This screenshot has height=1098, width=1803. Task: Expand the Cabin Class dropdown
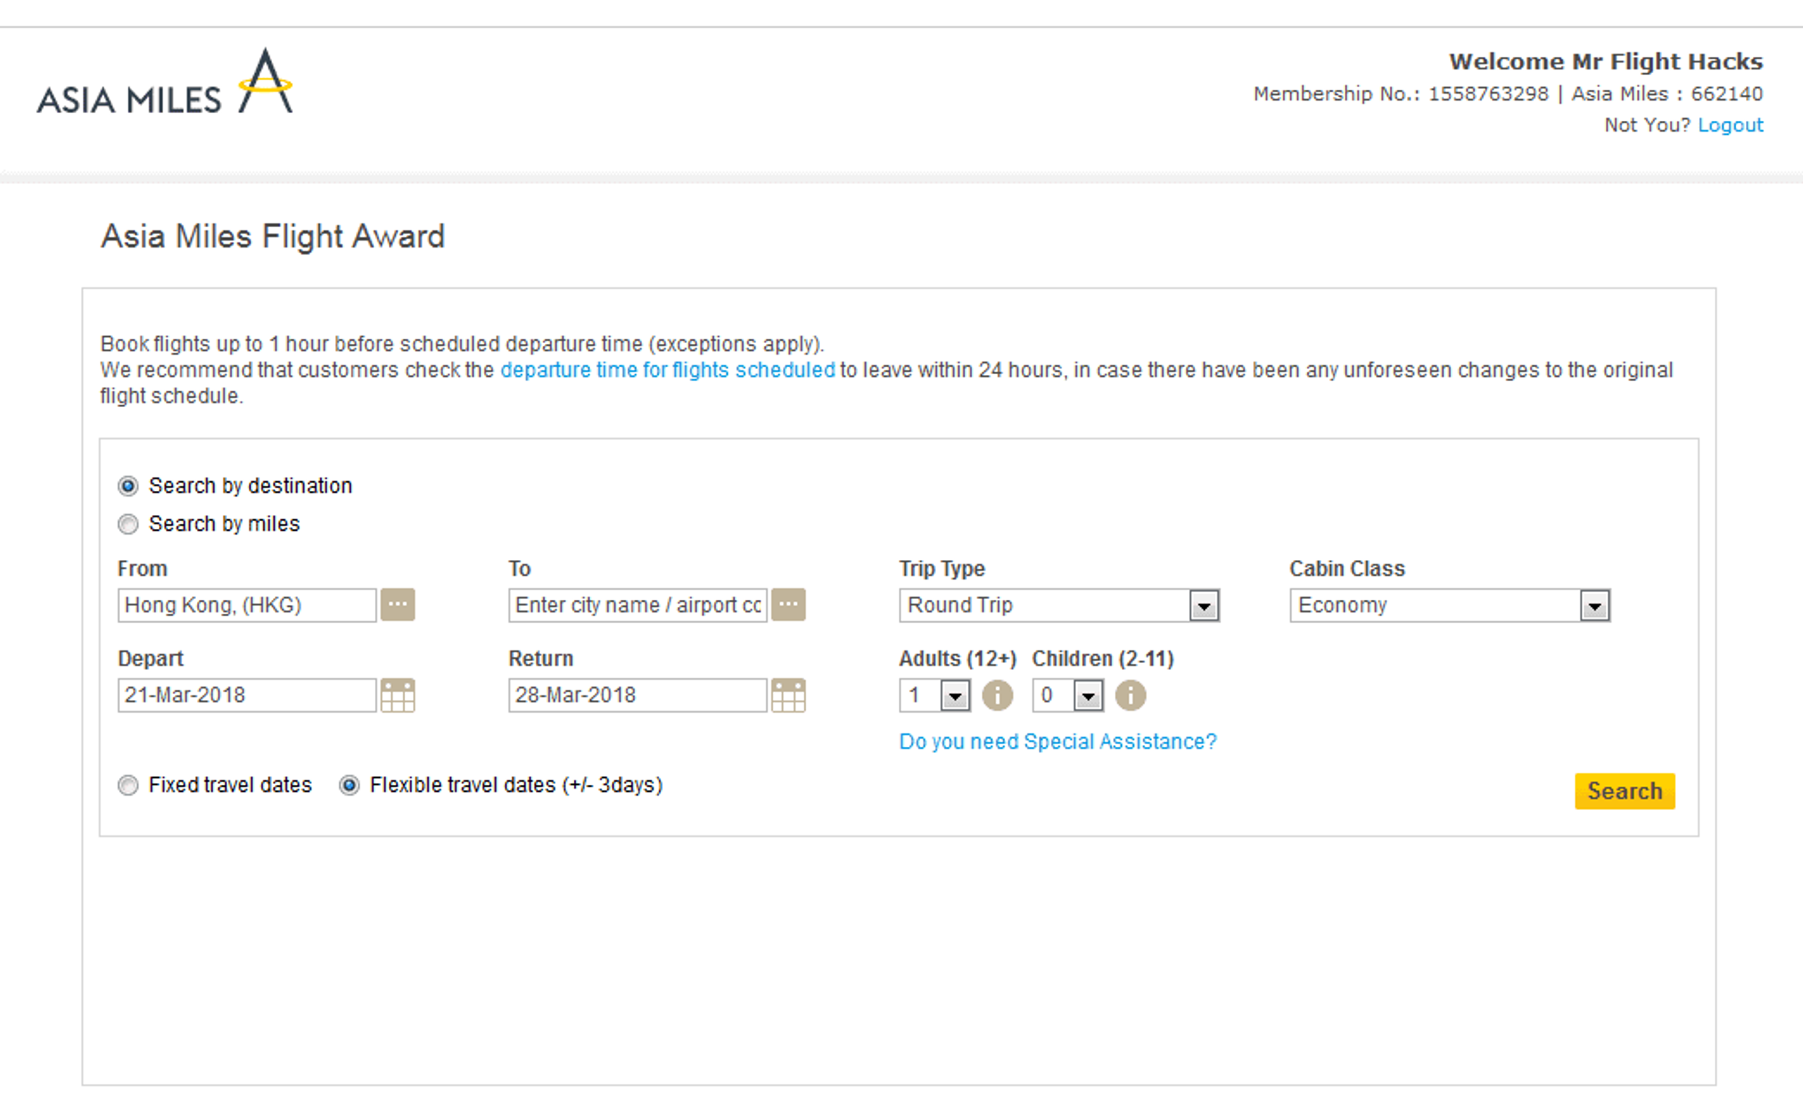pos(1595,605)
